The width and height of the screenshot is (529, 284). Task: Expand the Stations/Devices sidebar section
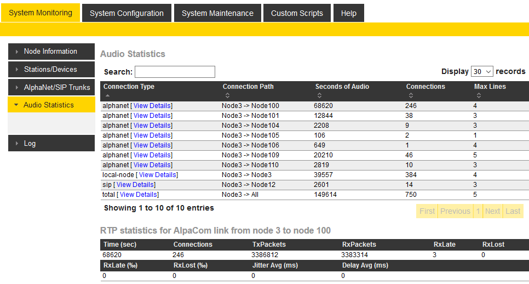tap(51, 70)
